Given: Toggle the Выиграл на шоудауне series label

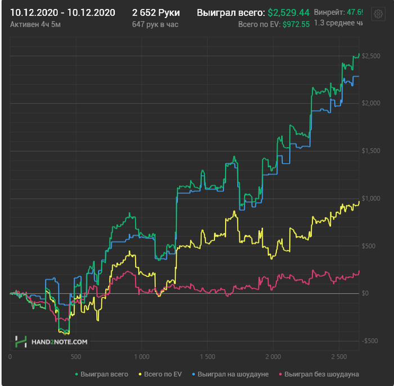Looking at the screenshot, I should pyautogui.click(x=233, y=374).
